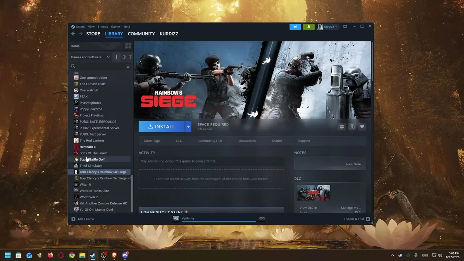Image resolution: width=464 pixels, height=261 pixels.
Task: Select PUBG: BATTLEGROUNDS in game list
Action: (x=98, y=122)
